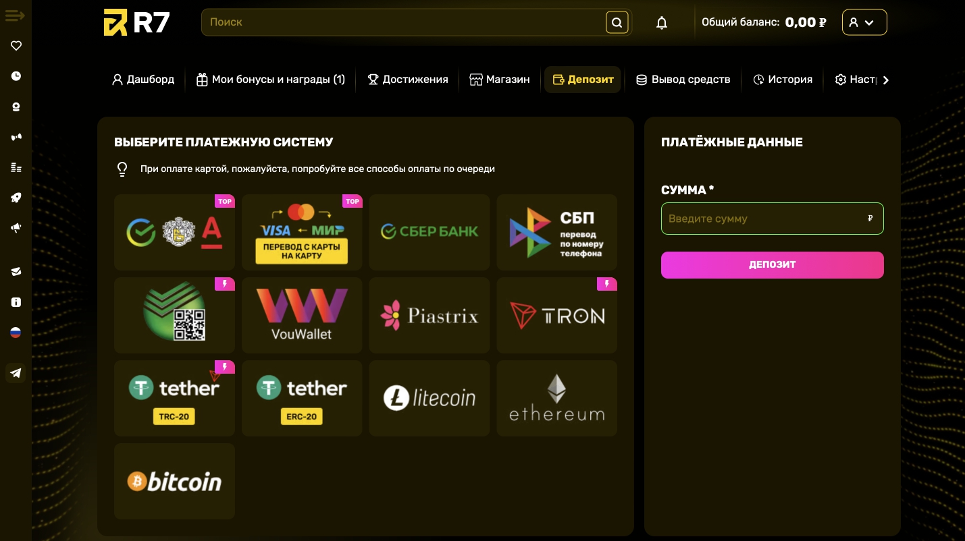Choose Tether TRC-20 payment tile
Image resolution: width=965 pixels, height=541 pixels.
174,398
